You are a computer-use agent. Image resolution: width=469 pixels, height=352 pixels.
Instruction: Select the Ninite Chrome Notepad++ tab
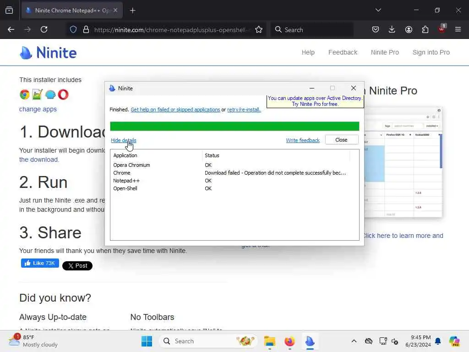point(72,11)
